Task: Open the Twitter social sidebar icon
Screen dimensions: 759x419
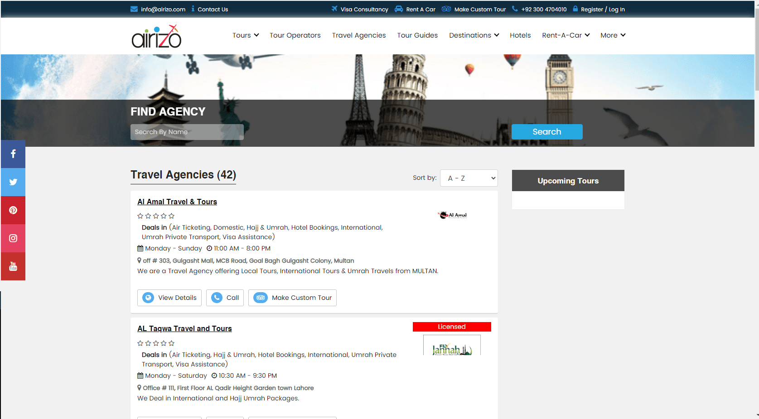Action: click(13, 182)
